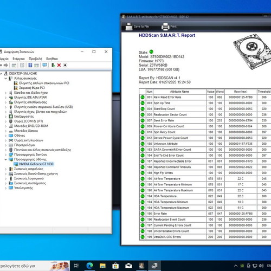
Task: Expand Υπολογιστής category
Action: click(6, 188)
